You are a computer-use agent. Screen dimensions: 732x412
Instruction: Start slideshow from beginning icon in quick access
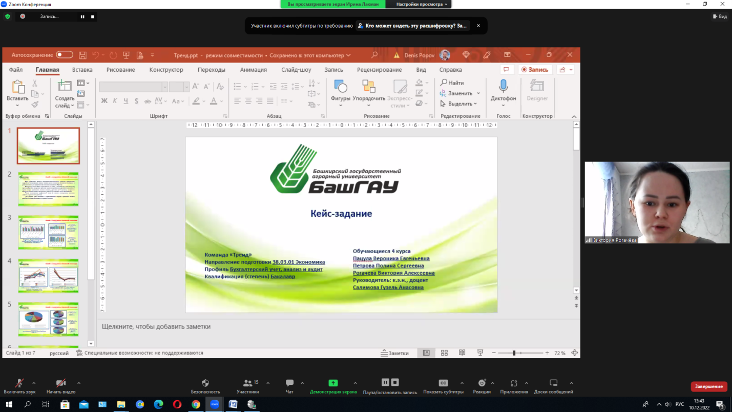point(126,55)
